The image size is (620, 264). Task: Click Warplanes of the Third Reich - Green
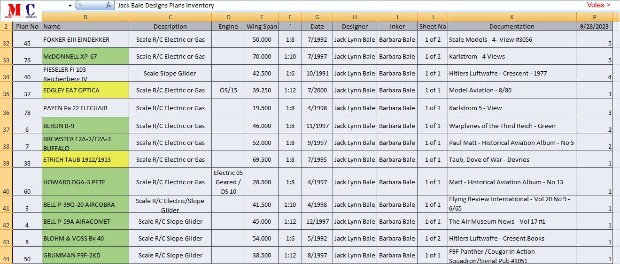(512, 126)
